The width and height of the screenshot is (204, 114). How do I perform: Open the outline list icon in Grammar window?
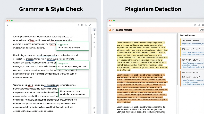pyautogui.click(x=8, y=25)
